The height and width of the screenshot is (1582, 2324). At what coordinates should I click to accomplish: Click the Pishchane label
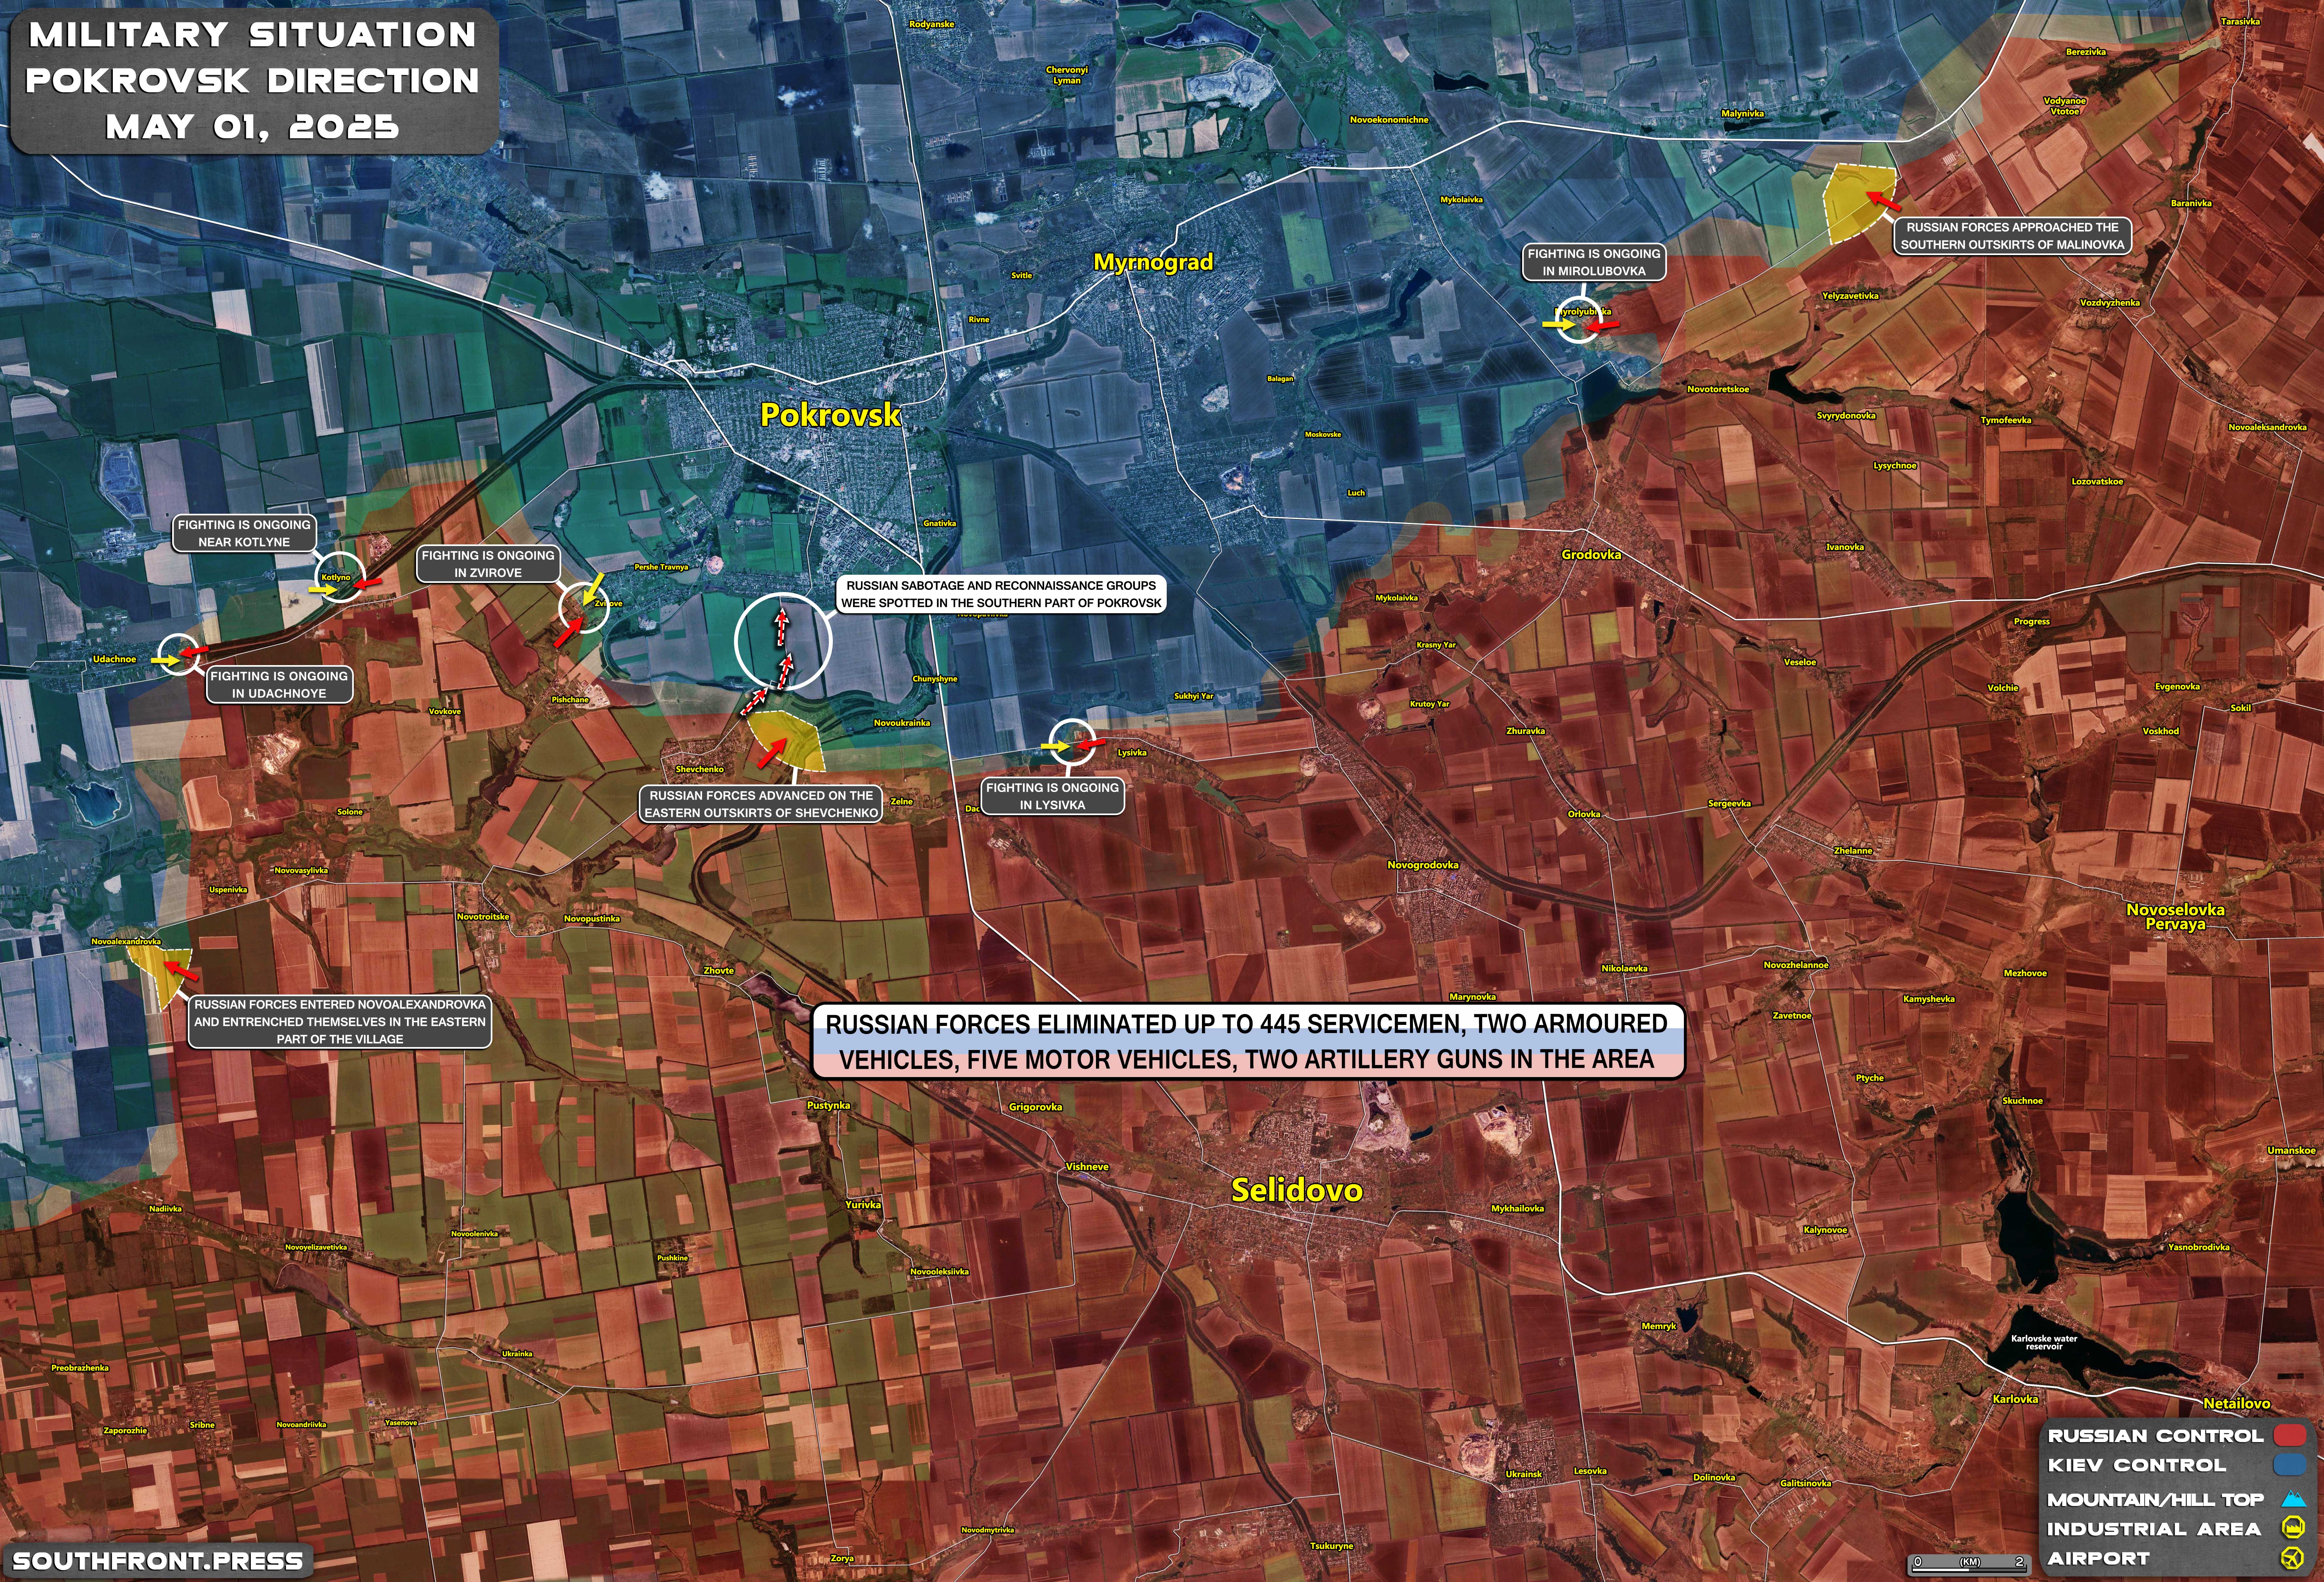pos(570,700)
